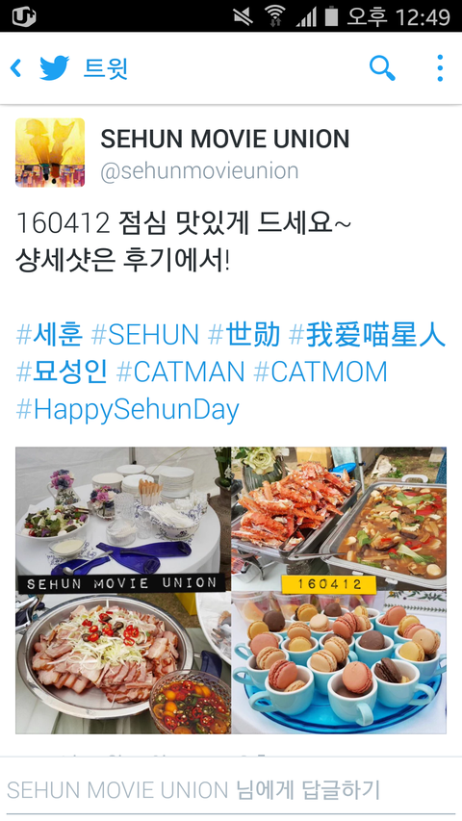Open the #CATMOM hashtag

tap(321, 372)
